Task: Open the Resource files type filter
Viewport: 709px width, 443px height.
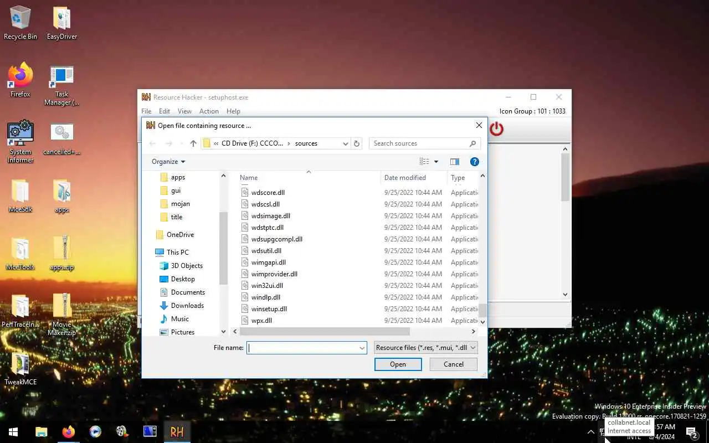Action: [x=425, y=348]
